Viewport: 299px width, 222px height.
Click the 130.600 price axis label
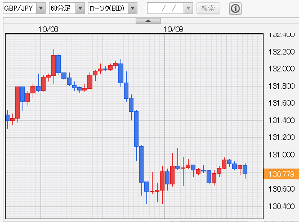coord(282,189)
